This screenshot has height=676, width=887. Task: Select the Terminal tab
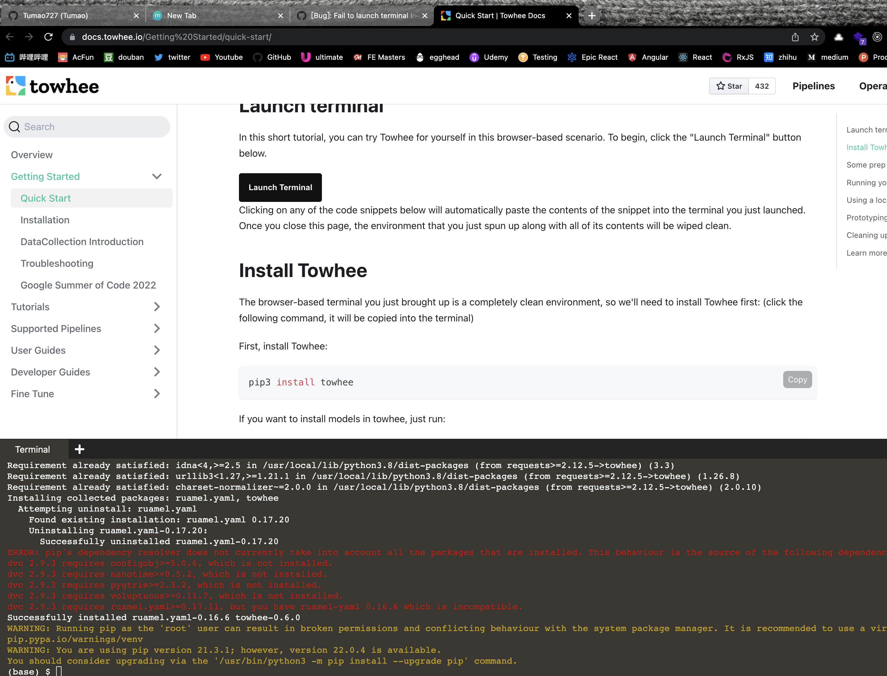[x=33, y=449]
